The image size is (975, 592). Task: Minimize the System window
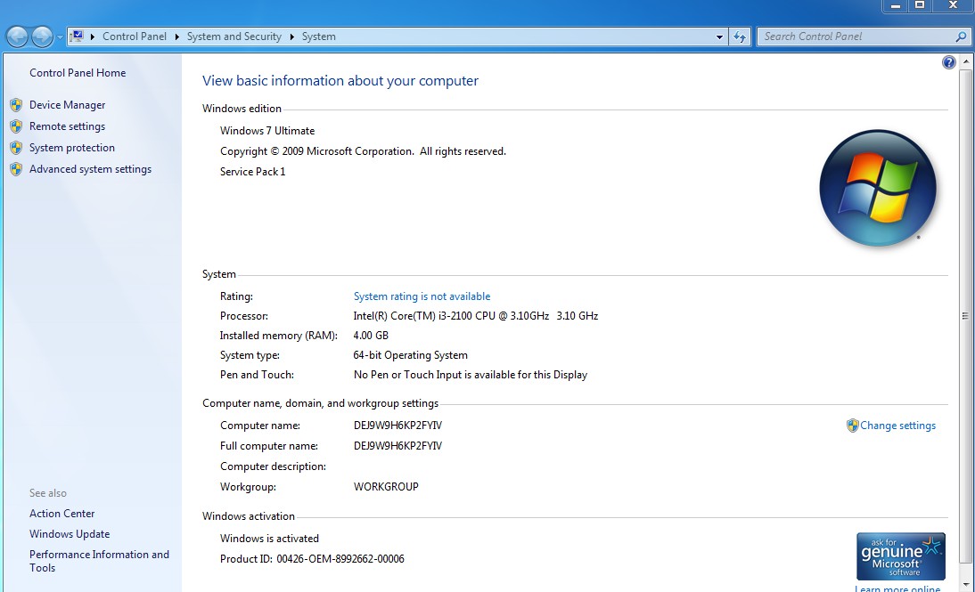[x=896, y=5]
